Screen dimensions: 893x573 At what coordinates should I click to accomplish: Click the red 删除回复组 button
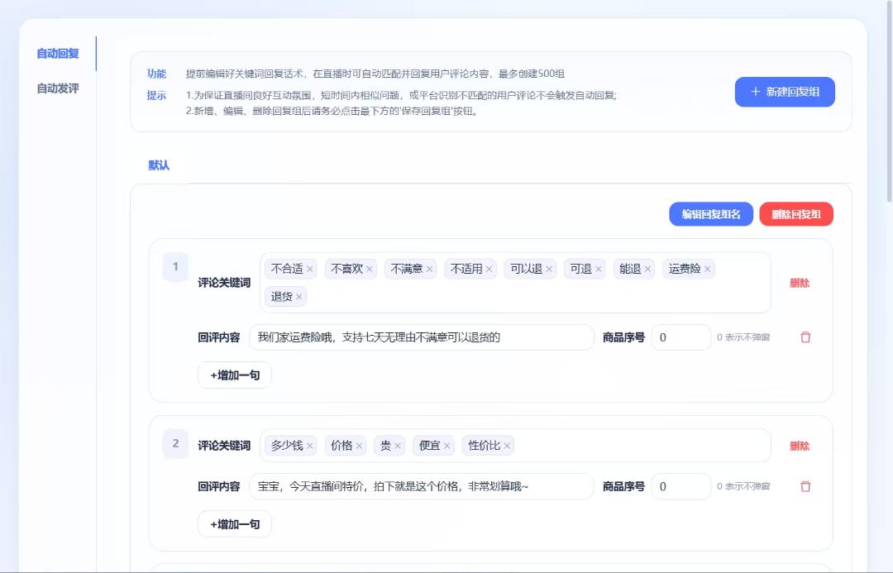pos(796,214)
